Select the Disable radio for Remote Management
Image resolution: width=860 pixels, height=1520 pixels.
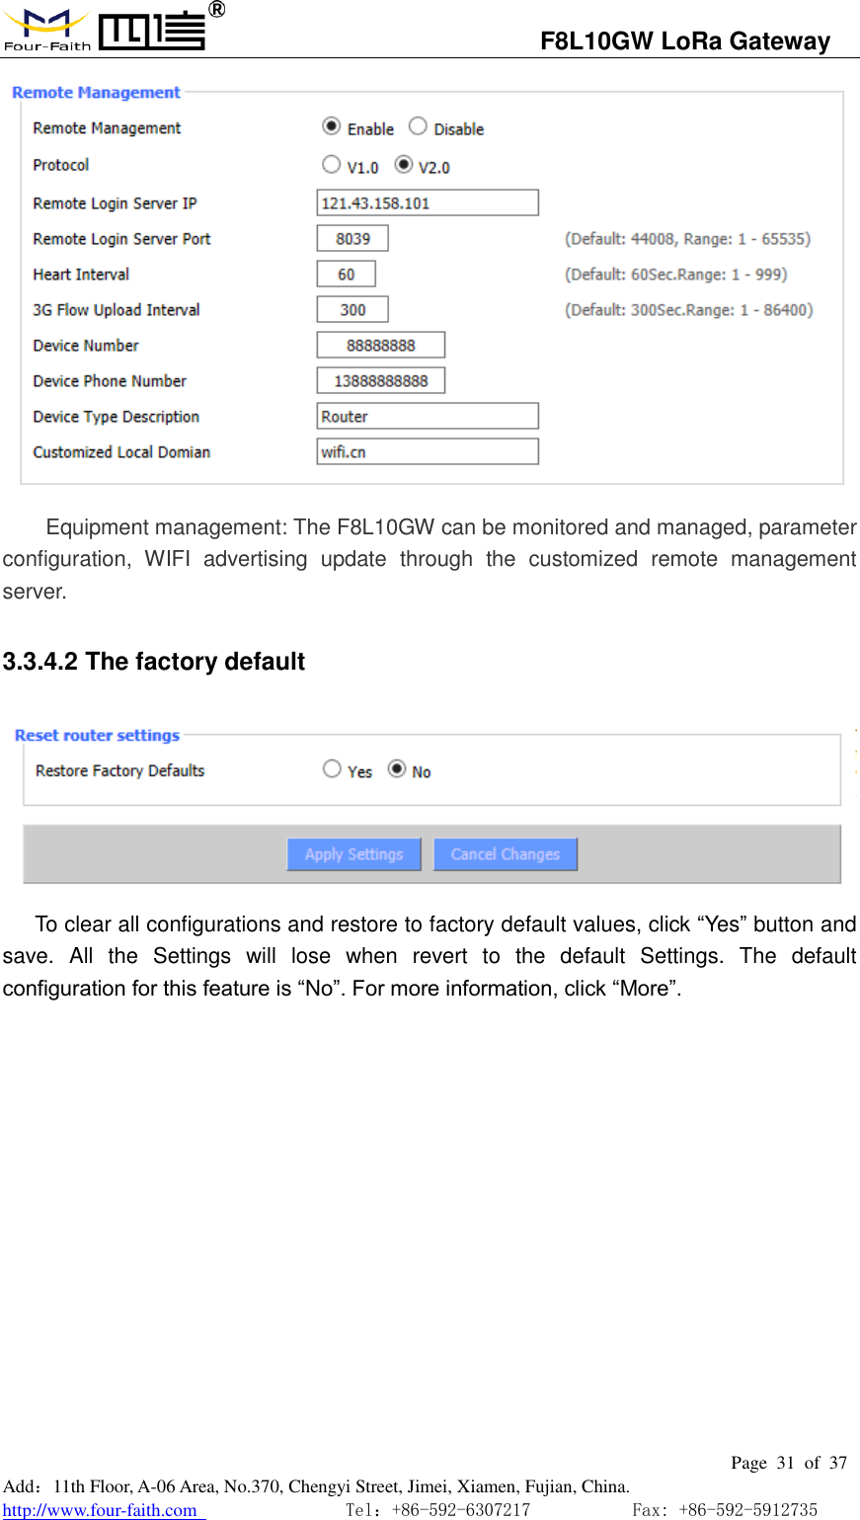click(x=418, y=126)
